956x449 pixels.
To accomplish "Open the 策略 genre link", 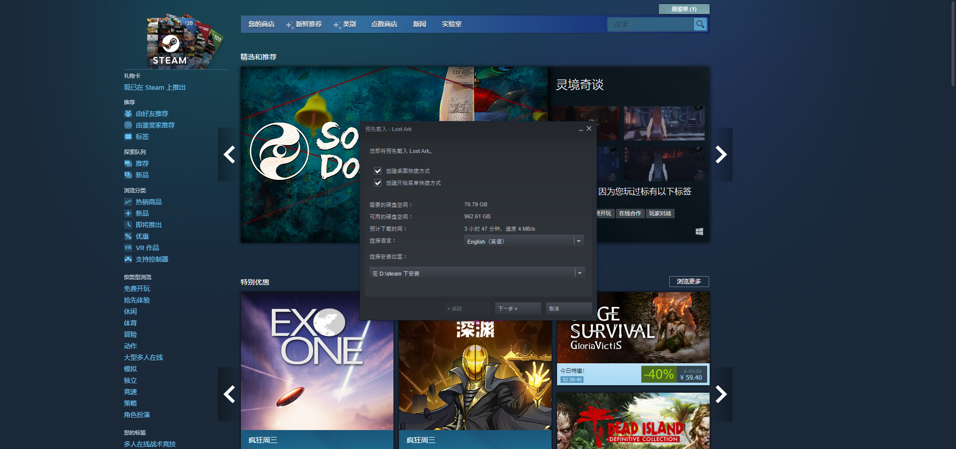I will pos(130,403).
